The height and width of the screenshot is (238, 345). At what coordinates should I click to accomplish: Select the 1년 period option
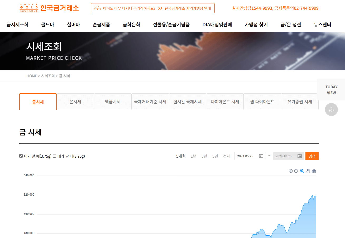point(193,156)
